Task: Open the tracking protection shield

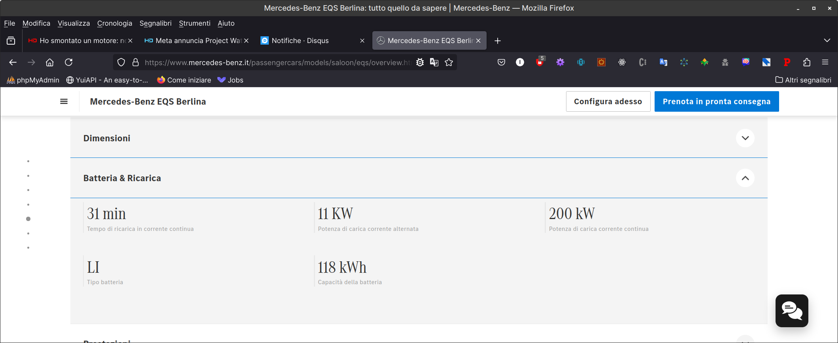Action: point(121,62)
